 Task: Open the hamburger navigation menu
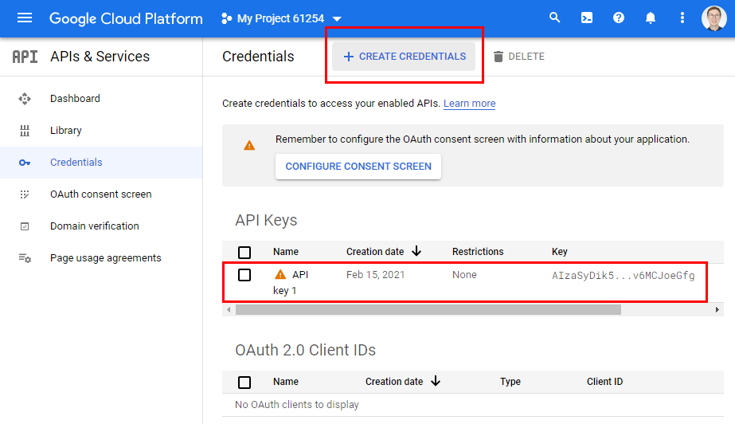[x=25, y=18]
